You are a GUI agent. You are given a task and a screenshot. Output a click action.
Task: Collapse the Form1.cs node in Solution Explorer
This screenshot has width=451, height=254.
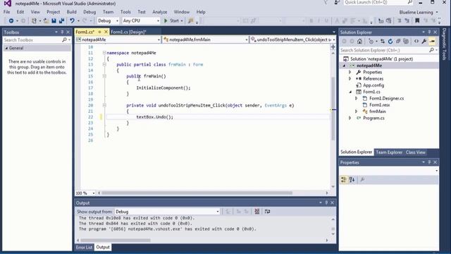coord(350,92)
